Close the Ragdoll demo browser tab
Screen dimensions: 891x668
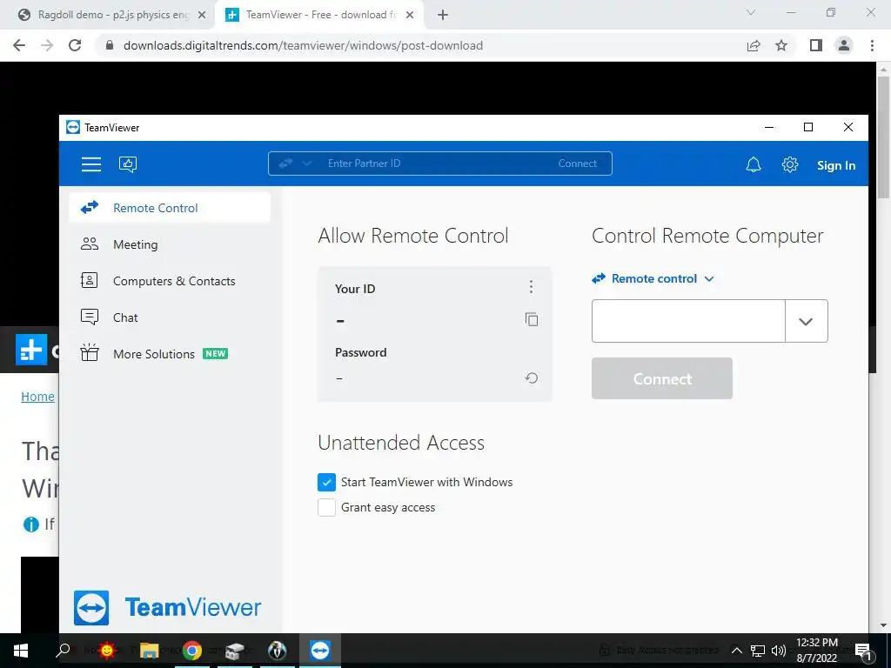tap(202, 16)
